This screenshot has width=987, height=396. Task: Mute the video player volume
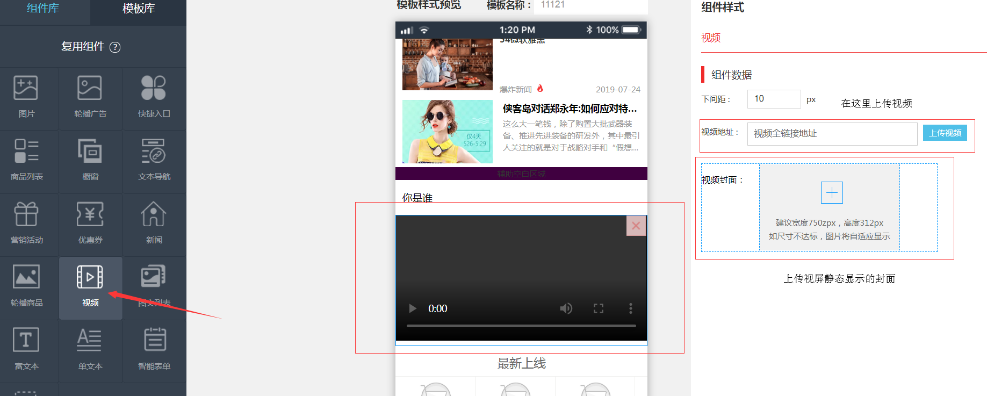click(x=566, y=308)
